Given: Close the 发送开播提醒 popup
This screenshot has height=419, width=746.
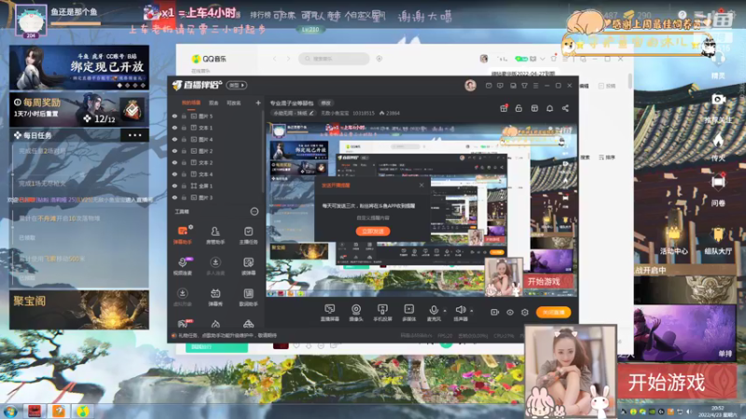Looking at the screenshot, I should click(421, 184).
